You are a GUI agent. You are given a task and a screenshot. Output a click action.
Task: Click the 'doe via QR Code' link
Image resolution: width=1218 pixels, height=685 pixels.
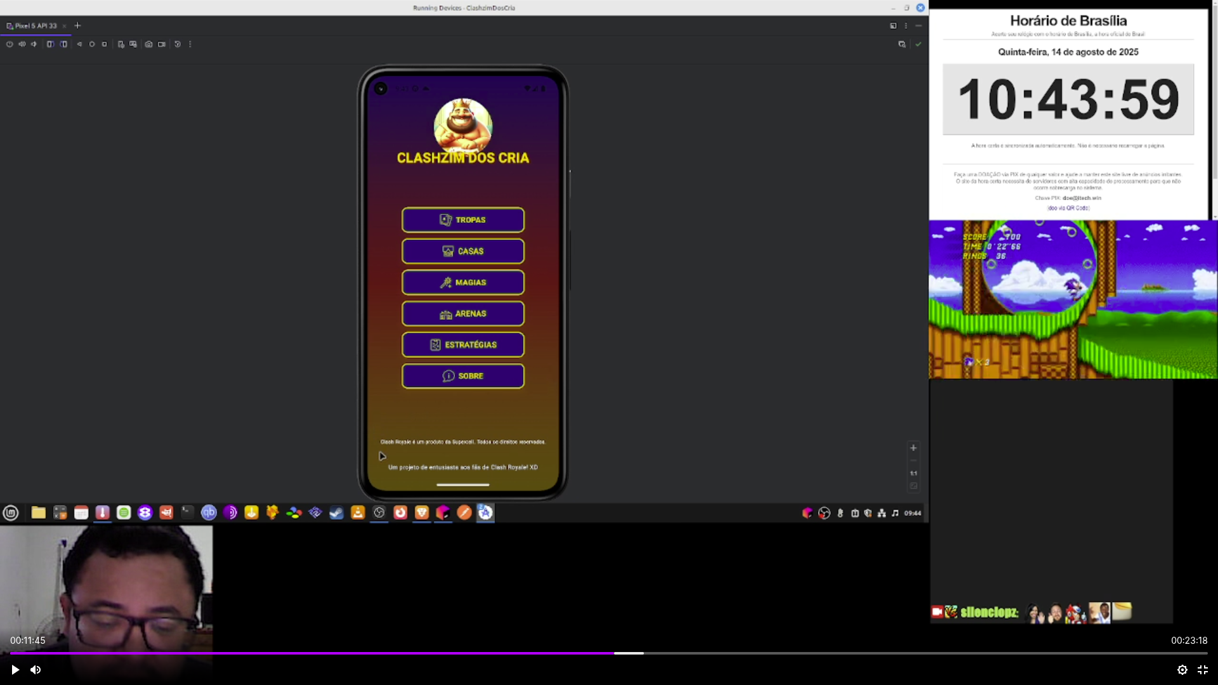(x=1068, y=208)
